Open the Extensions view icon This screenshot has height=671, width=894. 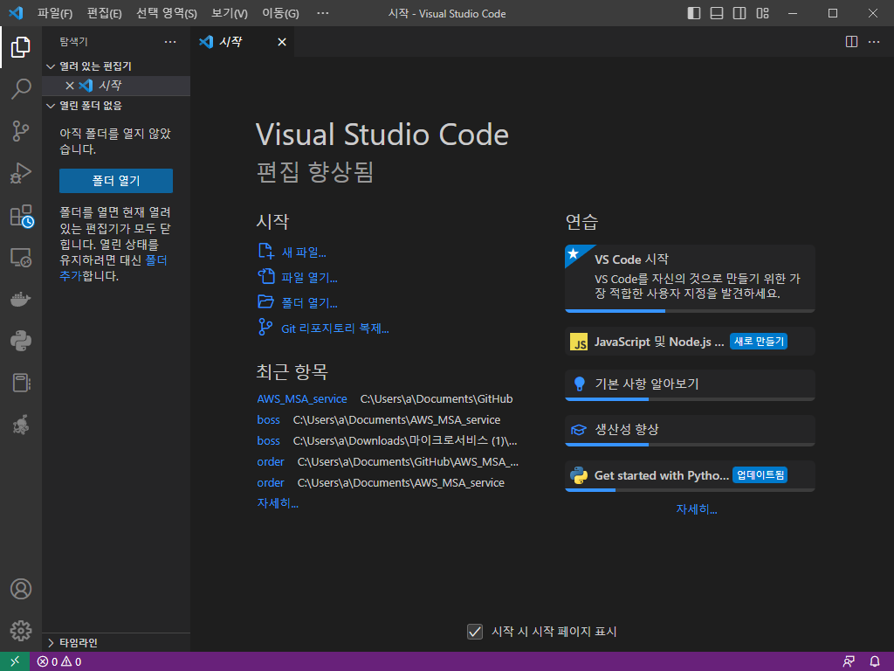click(22, 216)
